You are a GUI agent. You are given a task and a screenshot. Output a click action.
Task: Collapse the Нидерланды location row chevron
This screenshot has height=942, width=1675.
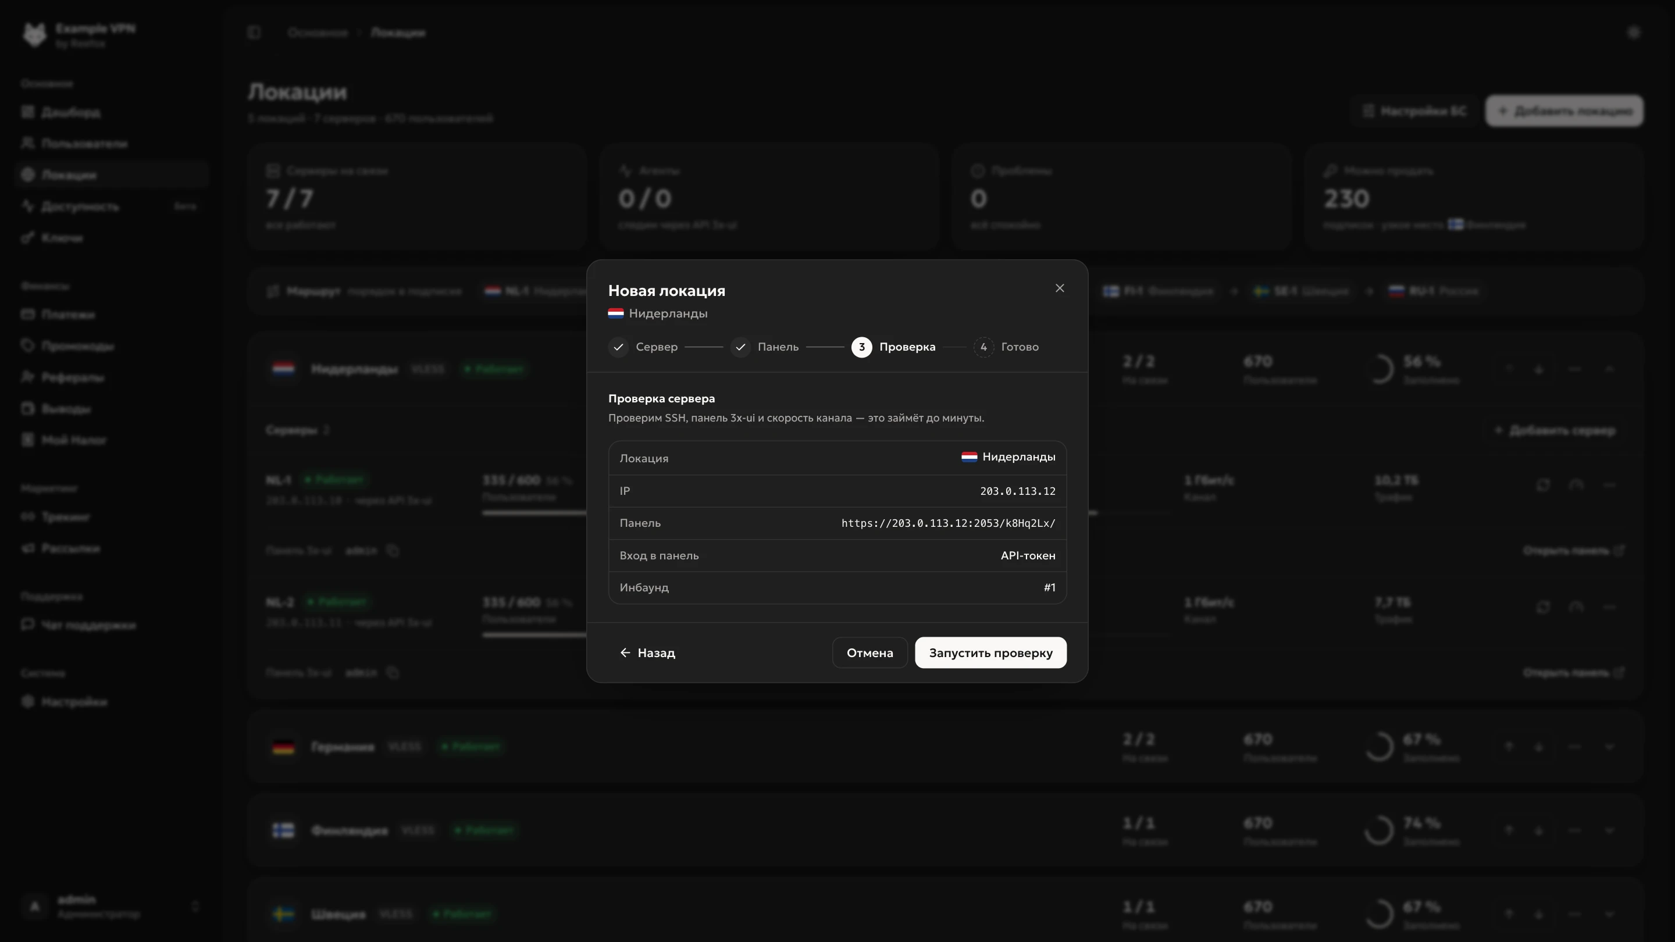[x=1609, y=369]
